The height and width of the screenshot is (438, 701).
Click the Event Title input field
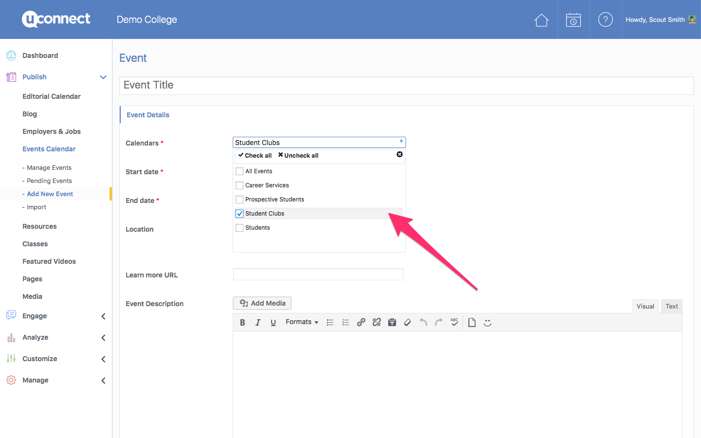406,85
